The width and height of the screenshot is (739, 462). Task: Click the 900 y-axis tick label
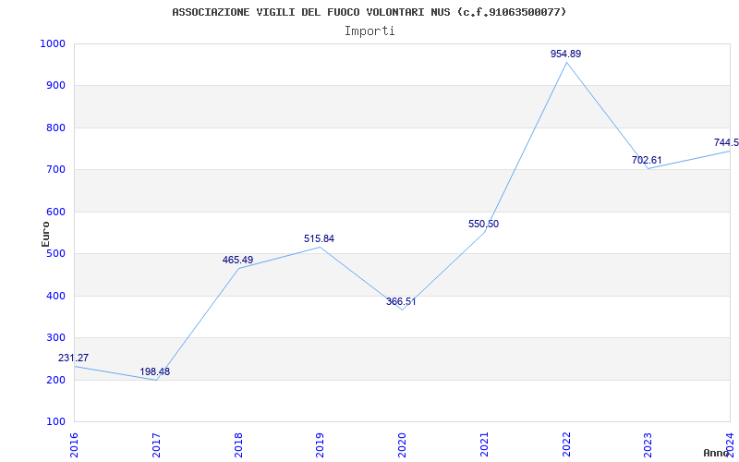point(55,86)
